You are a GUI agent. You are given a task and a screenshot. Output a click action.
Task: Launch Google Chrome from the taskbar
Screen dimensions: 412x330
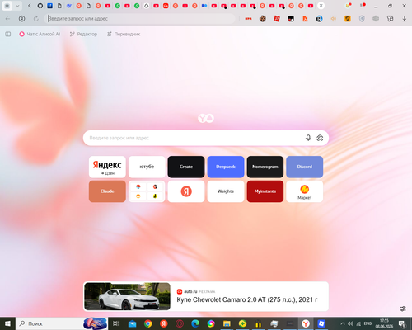(x=148, y=324)
